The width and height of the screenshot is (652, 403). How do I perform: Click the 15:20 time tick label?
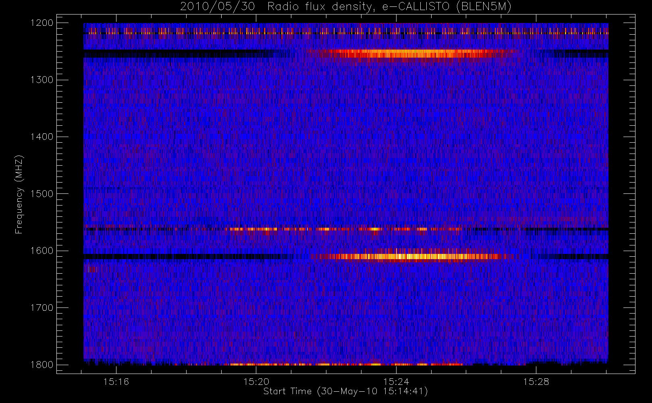click(x=256, y=382)
